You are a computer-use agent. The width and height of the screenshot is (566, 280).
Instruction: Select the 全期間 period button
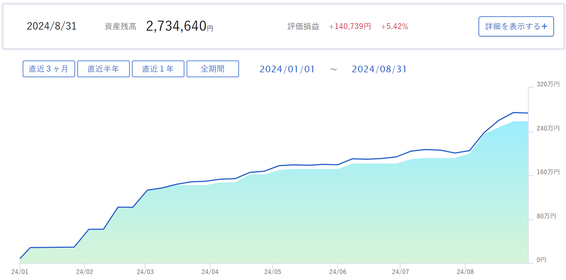pos(213,69)
